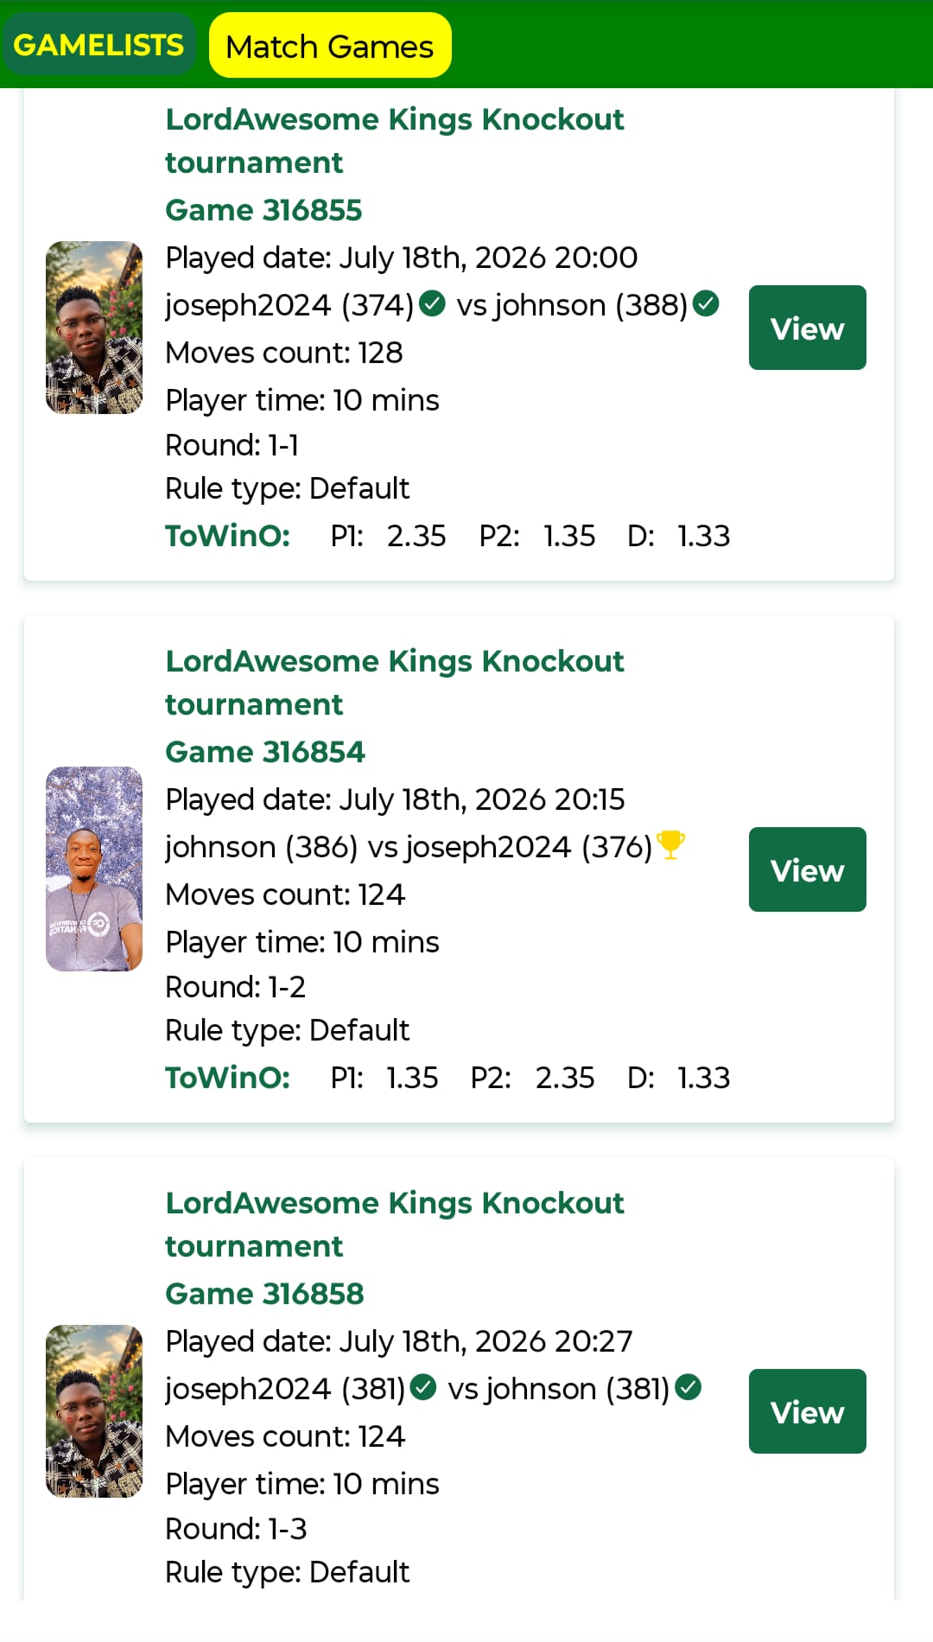This screenshot has height=1642, width=933.
Task: Open the GAMELISTS tab
Action: 98,45
